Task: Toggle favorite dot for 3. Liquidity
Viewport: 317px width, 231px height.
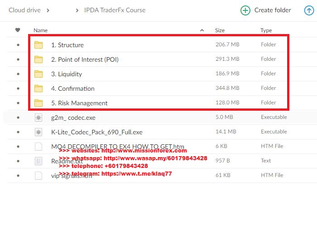Action: (18, 74)
